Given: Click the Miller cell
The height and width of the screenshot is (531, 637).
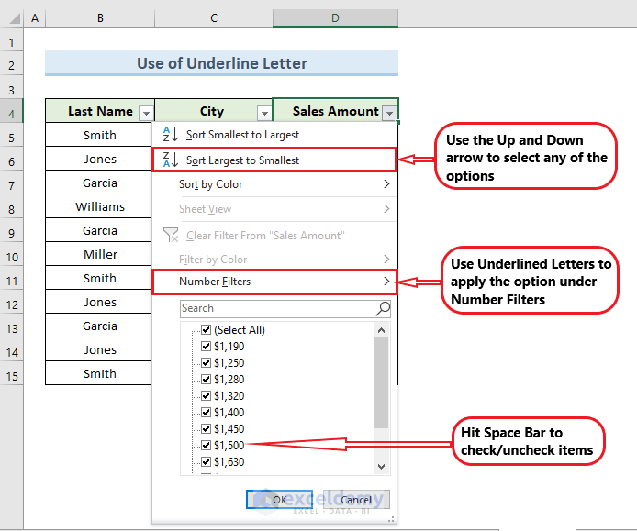Looking at the screenshot, I should (100, 255).
